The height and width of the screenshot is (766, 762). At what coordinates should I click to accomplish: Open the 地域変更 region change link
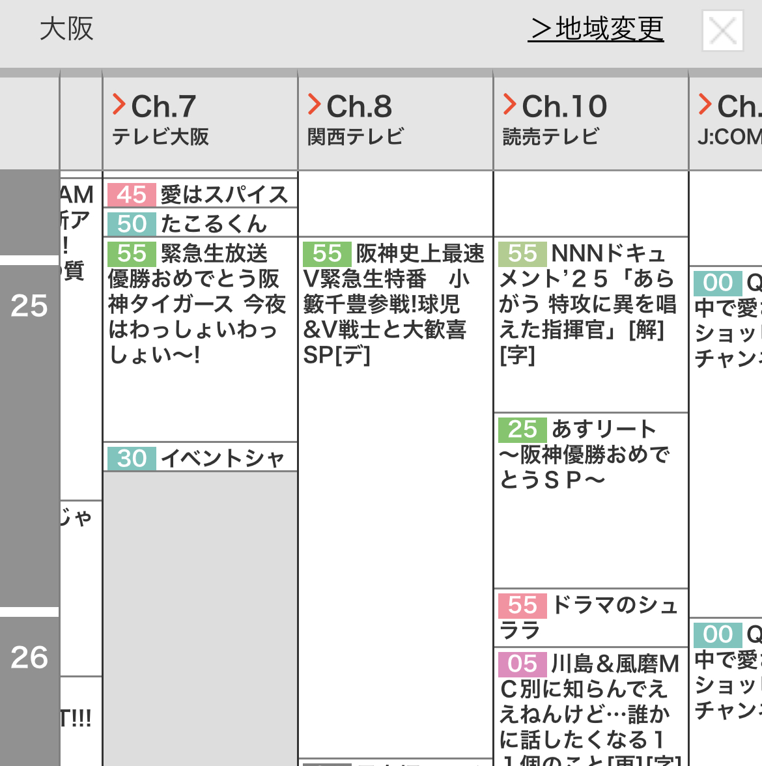pyautogui.click(x=596, y=29)
